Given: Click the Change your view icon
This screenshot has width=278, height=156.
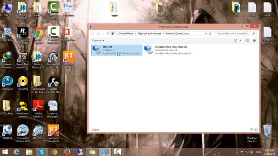Looking at the screenshot, I should pyautogui.click(x=236, y=40).
